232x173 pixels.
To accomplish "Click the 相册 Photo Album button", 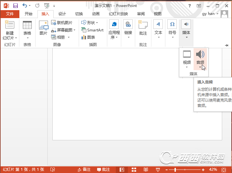I will 58,37.
